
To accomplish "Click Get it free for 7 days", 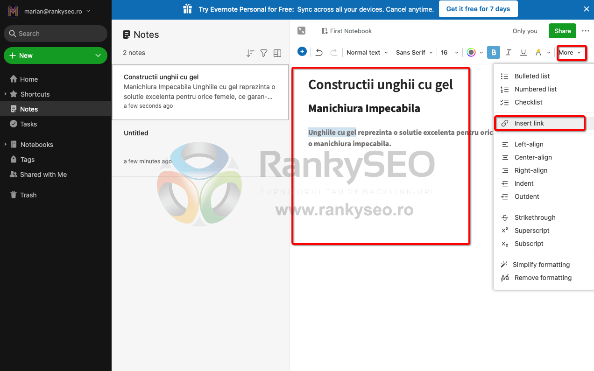I will 478,9.
